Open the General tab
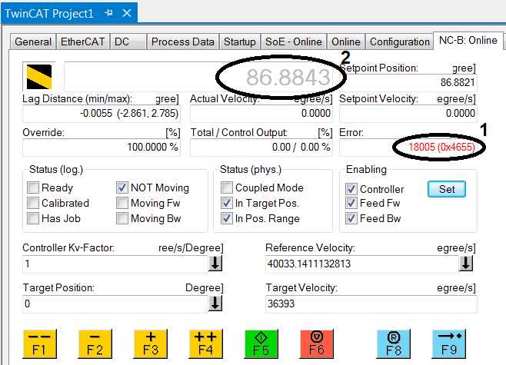This screenshot has height=365, width=506. click(x=33, y=41)
